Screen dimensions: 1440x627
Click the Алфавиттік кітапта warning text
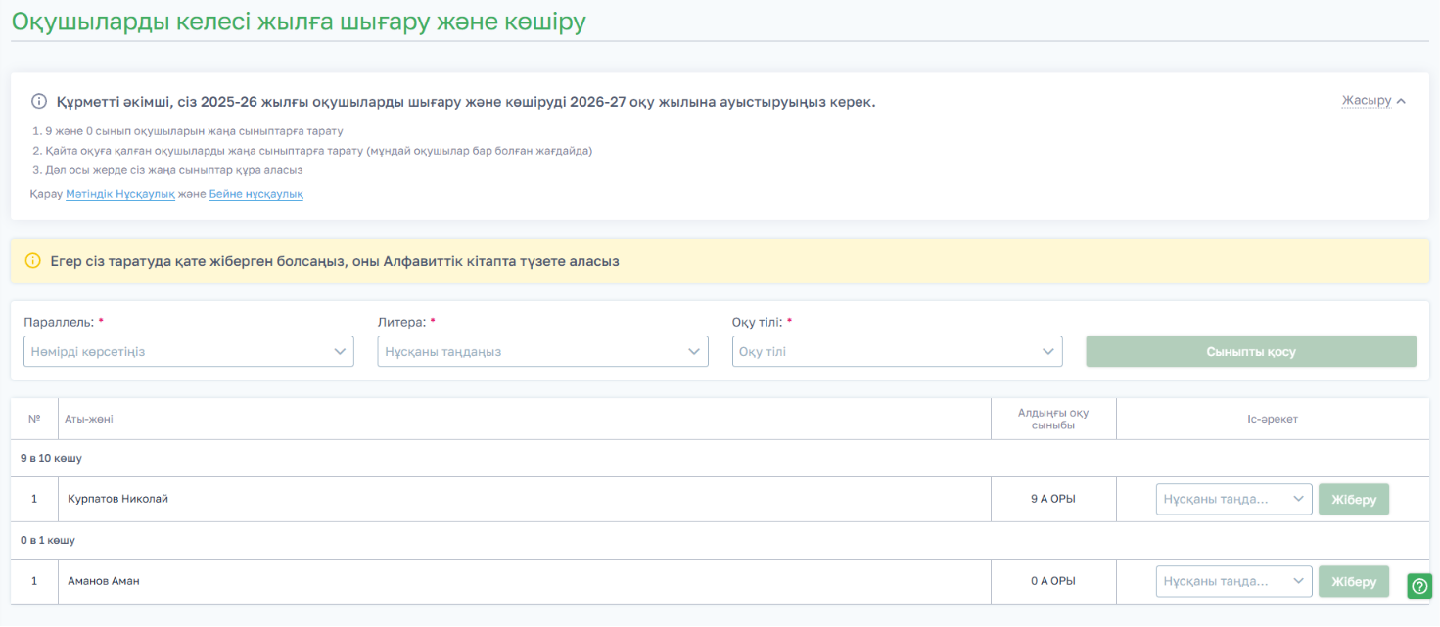pos(335,261)
